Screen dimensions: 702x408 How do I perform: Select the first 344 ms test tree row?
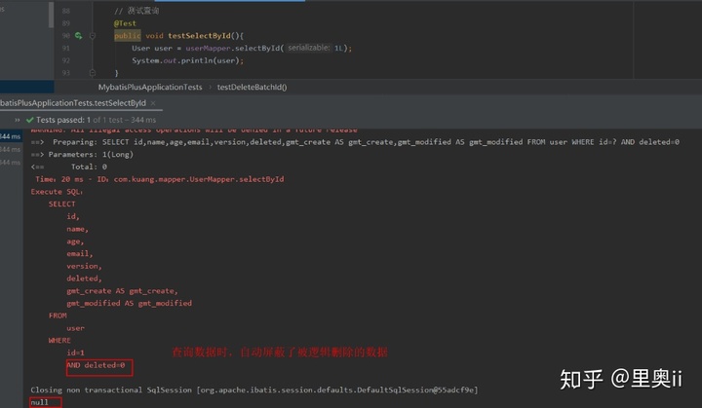point(11,136)
